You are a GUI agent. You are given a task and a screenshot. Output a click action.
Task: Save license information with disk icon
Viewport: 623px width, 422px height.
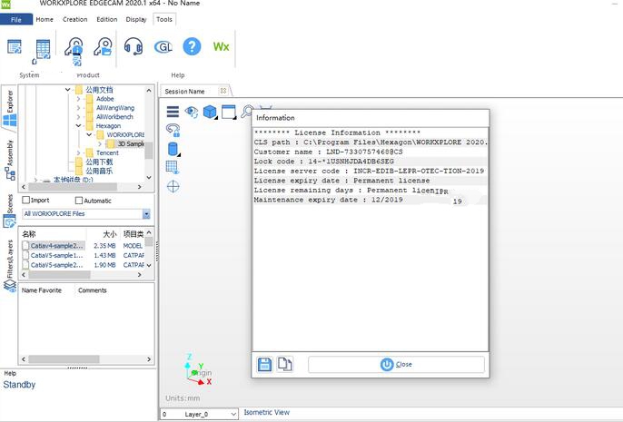tap(265, 365)
